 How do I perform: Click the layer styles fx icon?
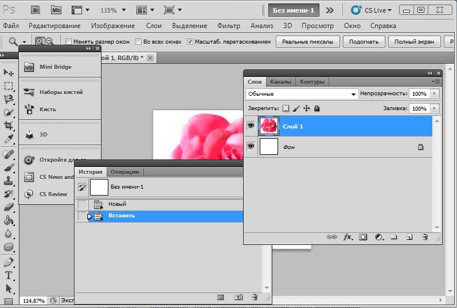347,236
